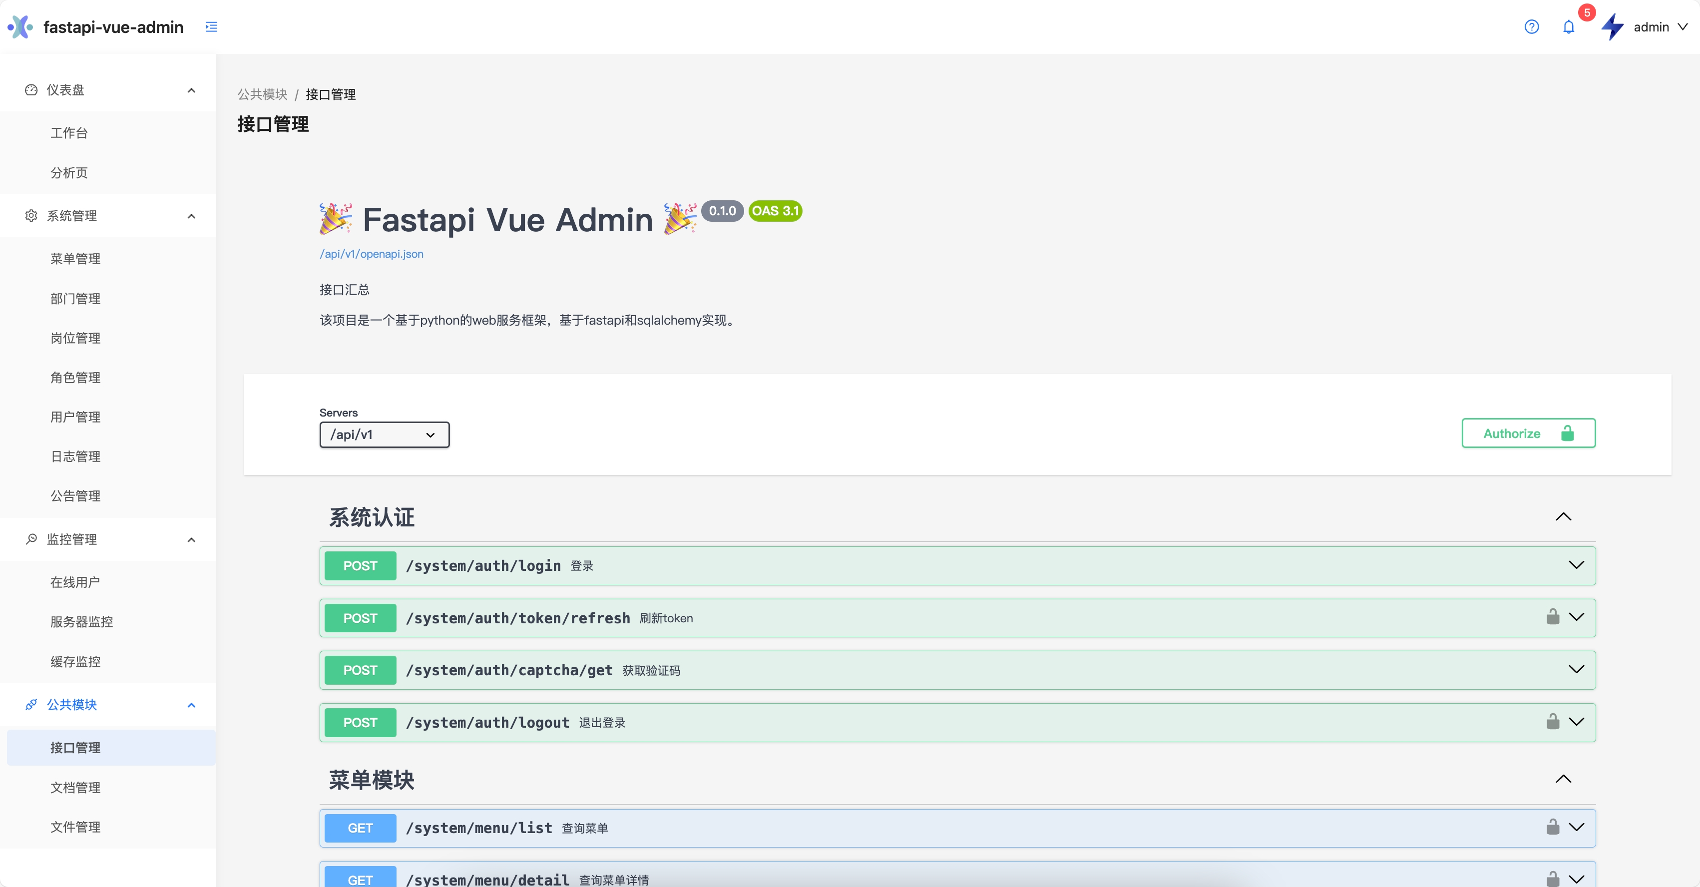This screenshot has height=887, width=1700.
Task: Click POST button for /system/auth/login
Action: pos(361,565)
